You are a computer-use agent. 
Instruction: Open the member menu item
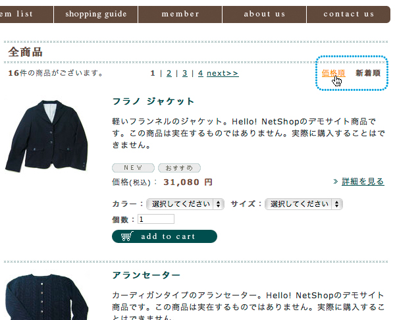pyautogui.click(x=180, y=14)
